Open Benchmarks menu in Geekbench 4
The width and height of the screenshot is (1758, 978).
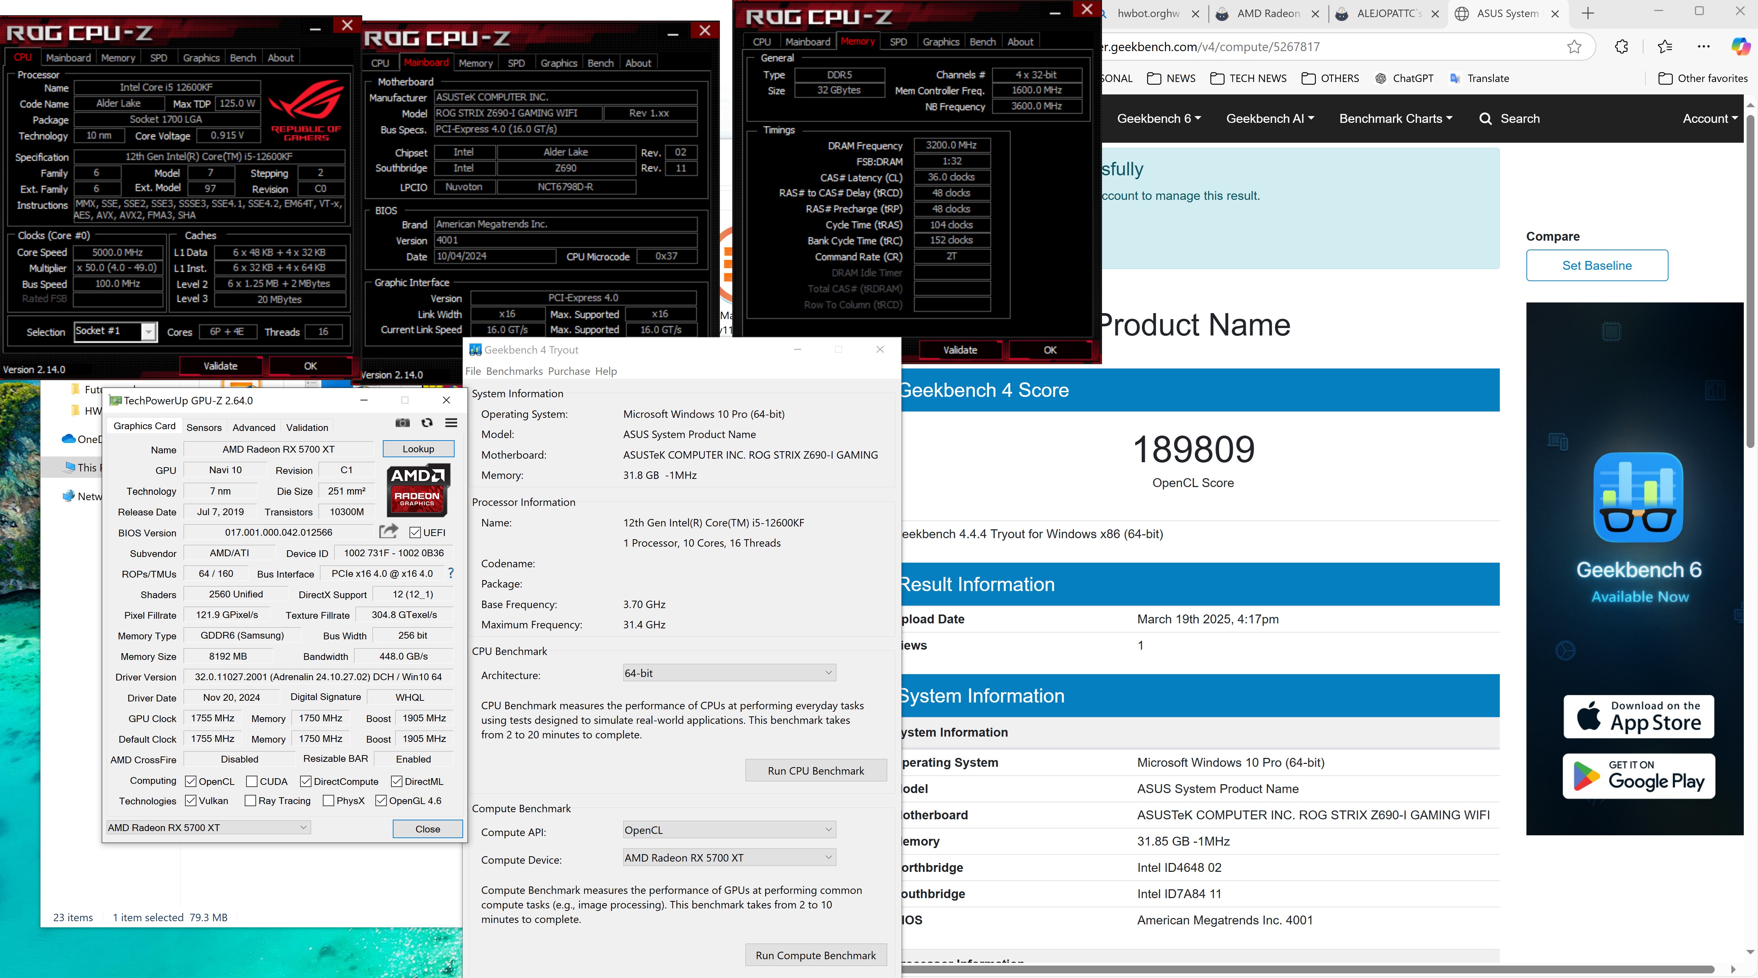(515, 371)
